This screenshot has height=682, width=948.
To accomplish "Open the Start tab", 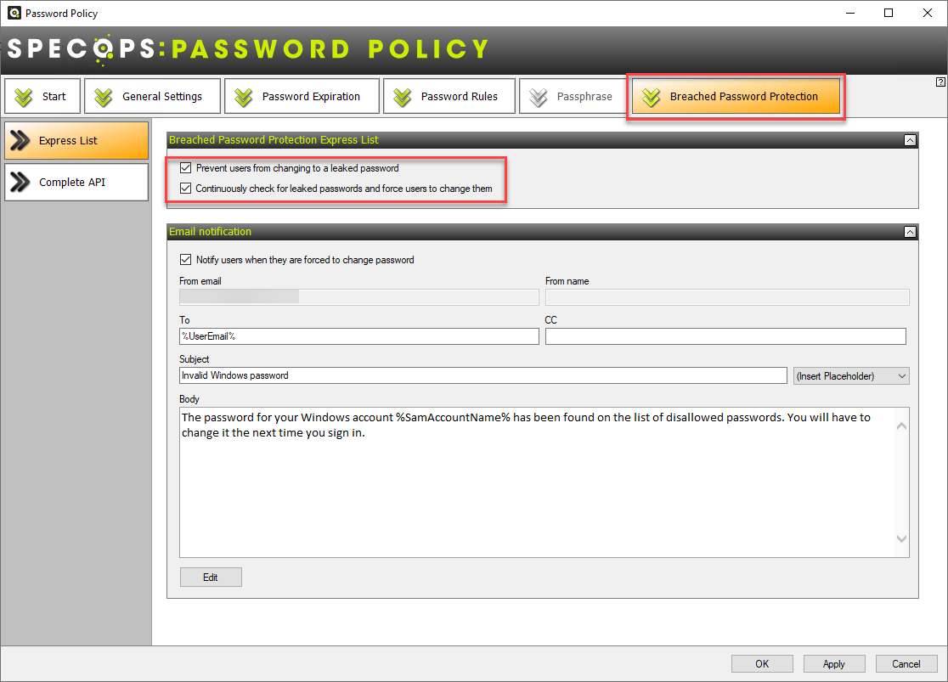I will (x=43, y=96).
